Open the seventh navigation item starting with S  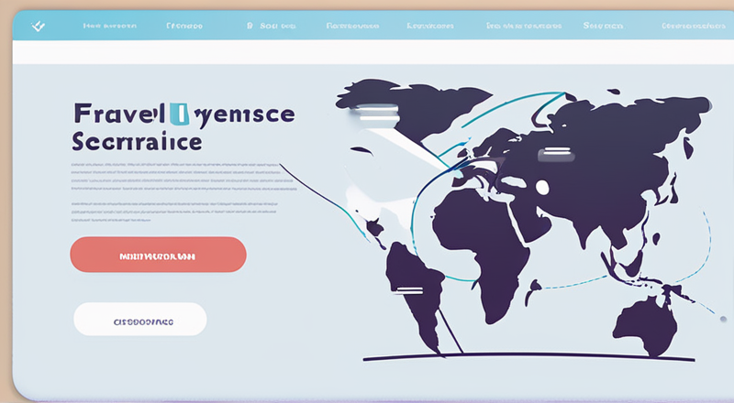(x=603, y=27)
